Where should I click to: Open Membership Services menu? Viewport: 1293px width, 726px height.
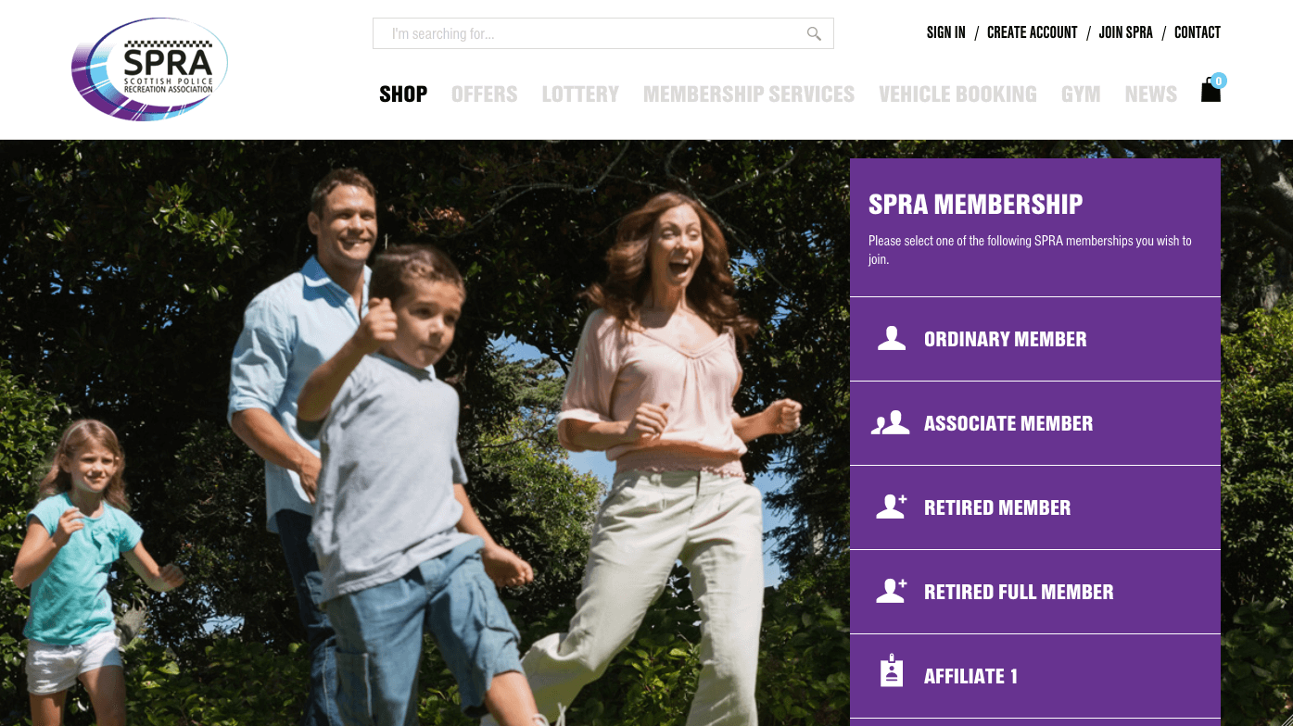point(749,94)
